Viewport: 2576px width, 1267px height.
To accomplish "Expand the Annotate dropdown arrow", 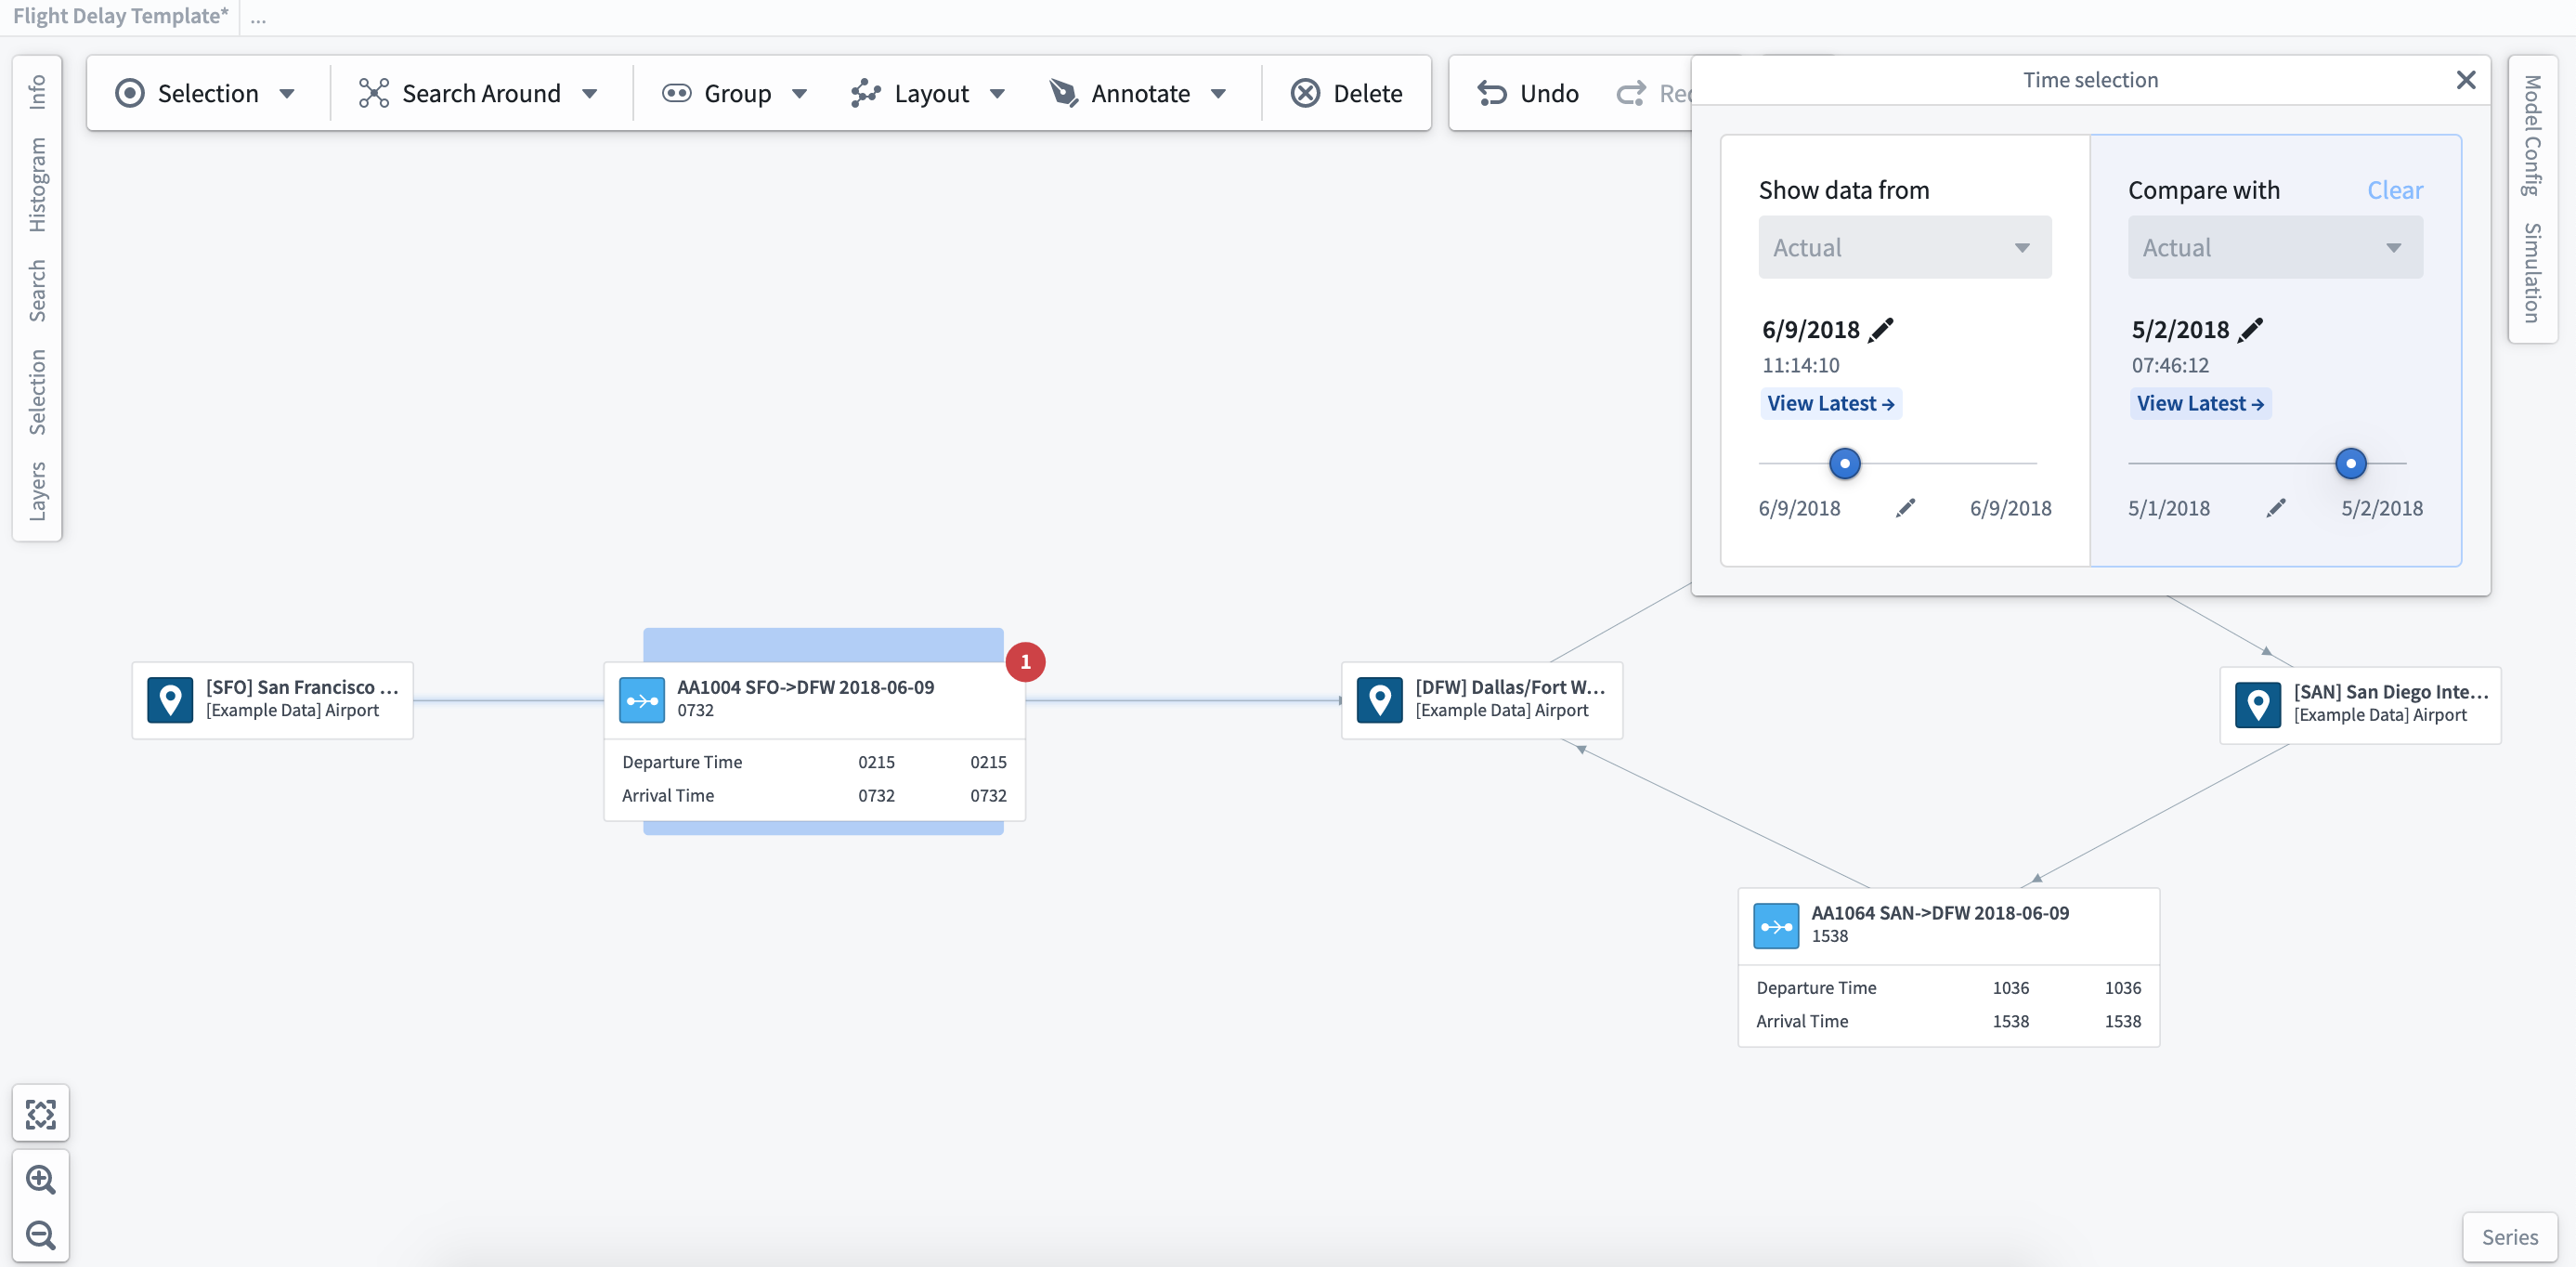I will coord(1218,94).
